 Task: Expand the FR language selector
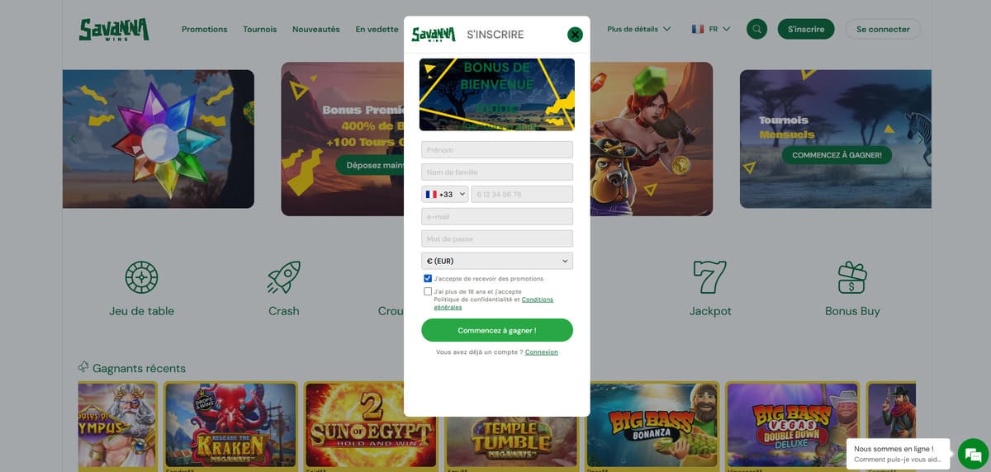coord(711,29)
